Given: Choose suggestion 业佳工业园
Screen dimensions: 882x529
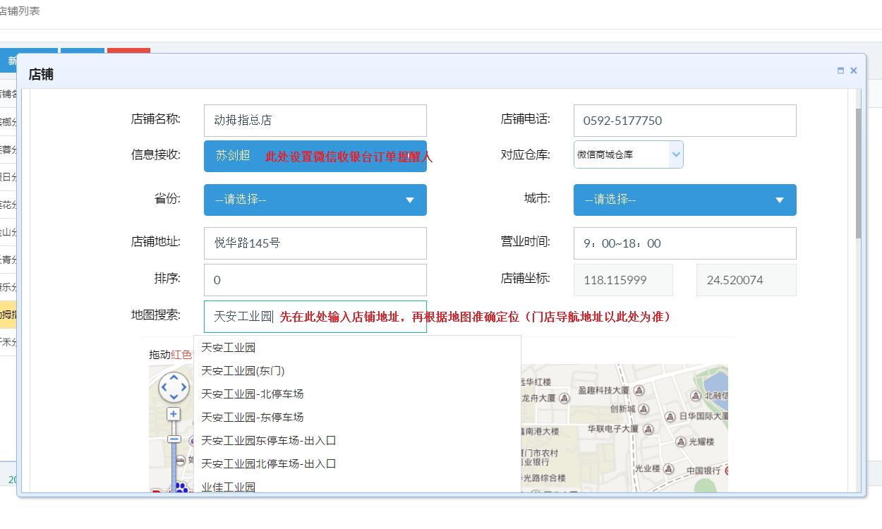Looking at the screenshot, I should 357,486.
